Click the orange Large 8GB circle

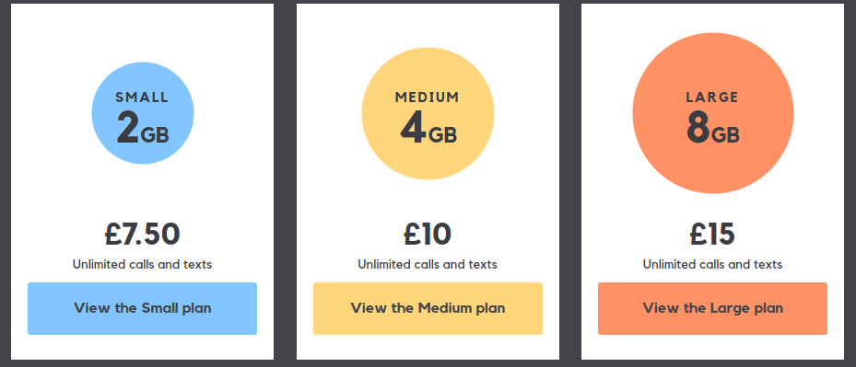click(713, 113)
